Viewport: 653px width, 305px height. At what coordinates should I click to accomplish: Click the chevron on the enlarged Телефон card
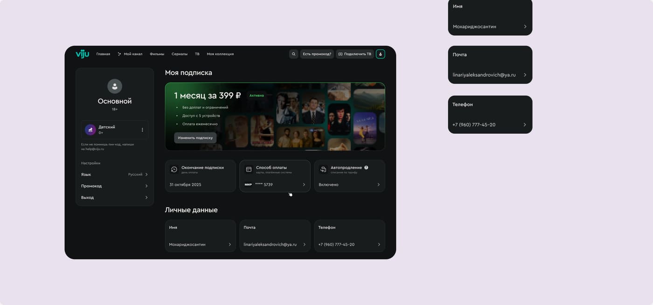click(525, 125)
